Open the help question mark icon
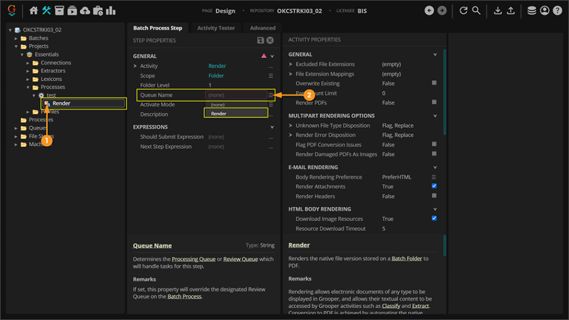 (x=558, y=11)
